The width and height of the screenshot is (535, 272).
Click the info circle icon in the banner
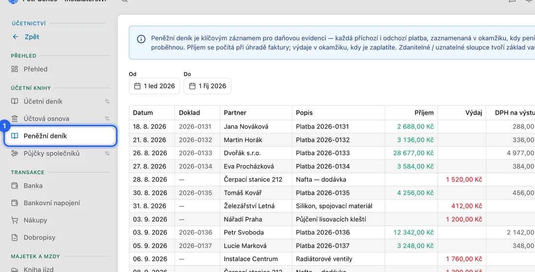tap(141, 39)
